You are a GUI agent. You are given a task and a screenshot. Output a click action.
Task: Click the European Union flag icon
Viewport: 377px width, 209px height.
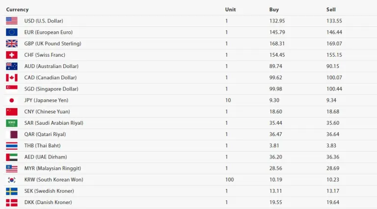(x=12, y=32)
